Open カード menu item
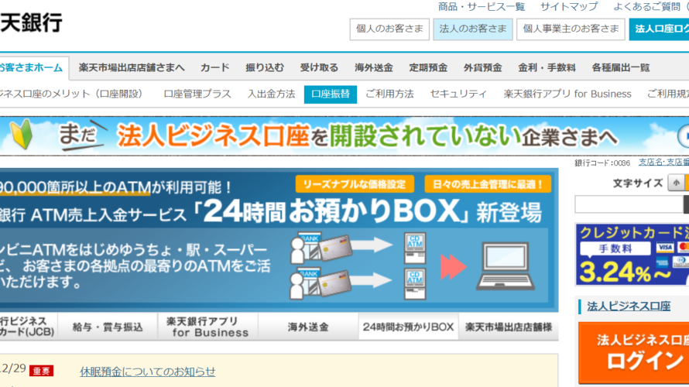 (215, 67)
